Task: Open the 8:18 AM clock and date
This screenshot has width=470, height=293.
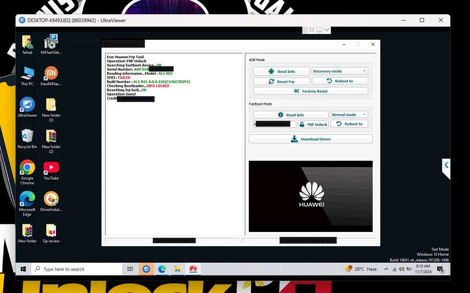Action: click(423, 269)
